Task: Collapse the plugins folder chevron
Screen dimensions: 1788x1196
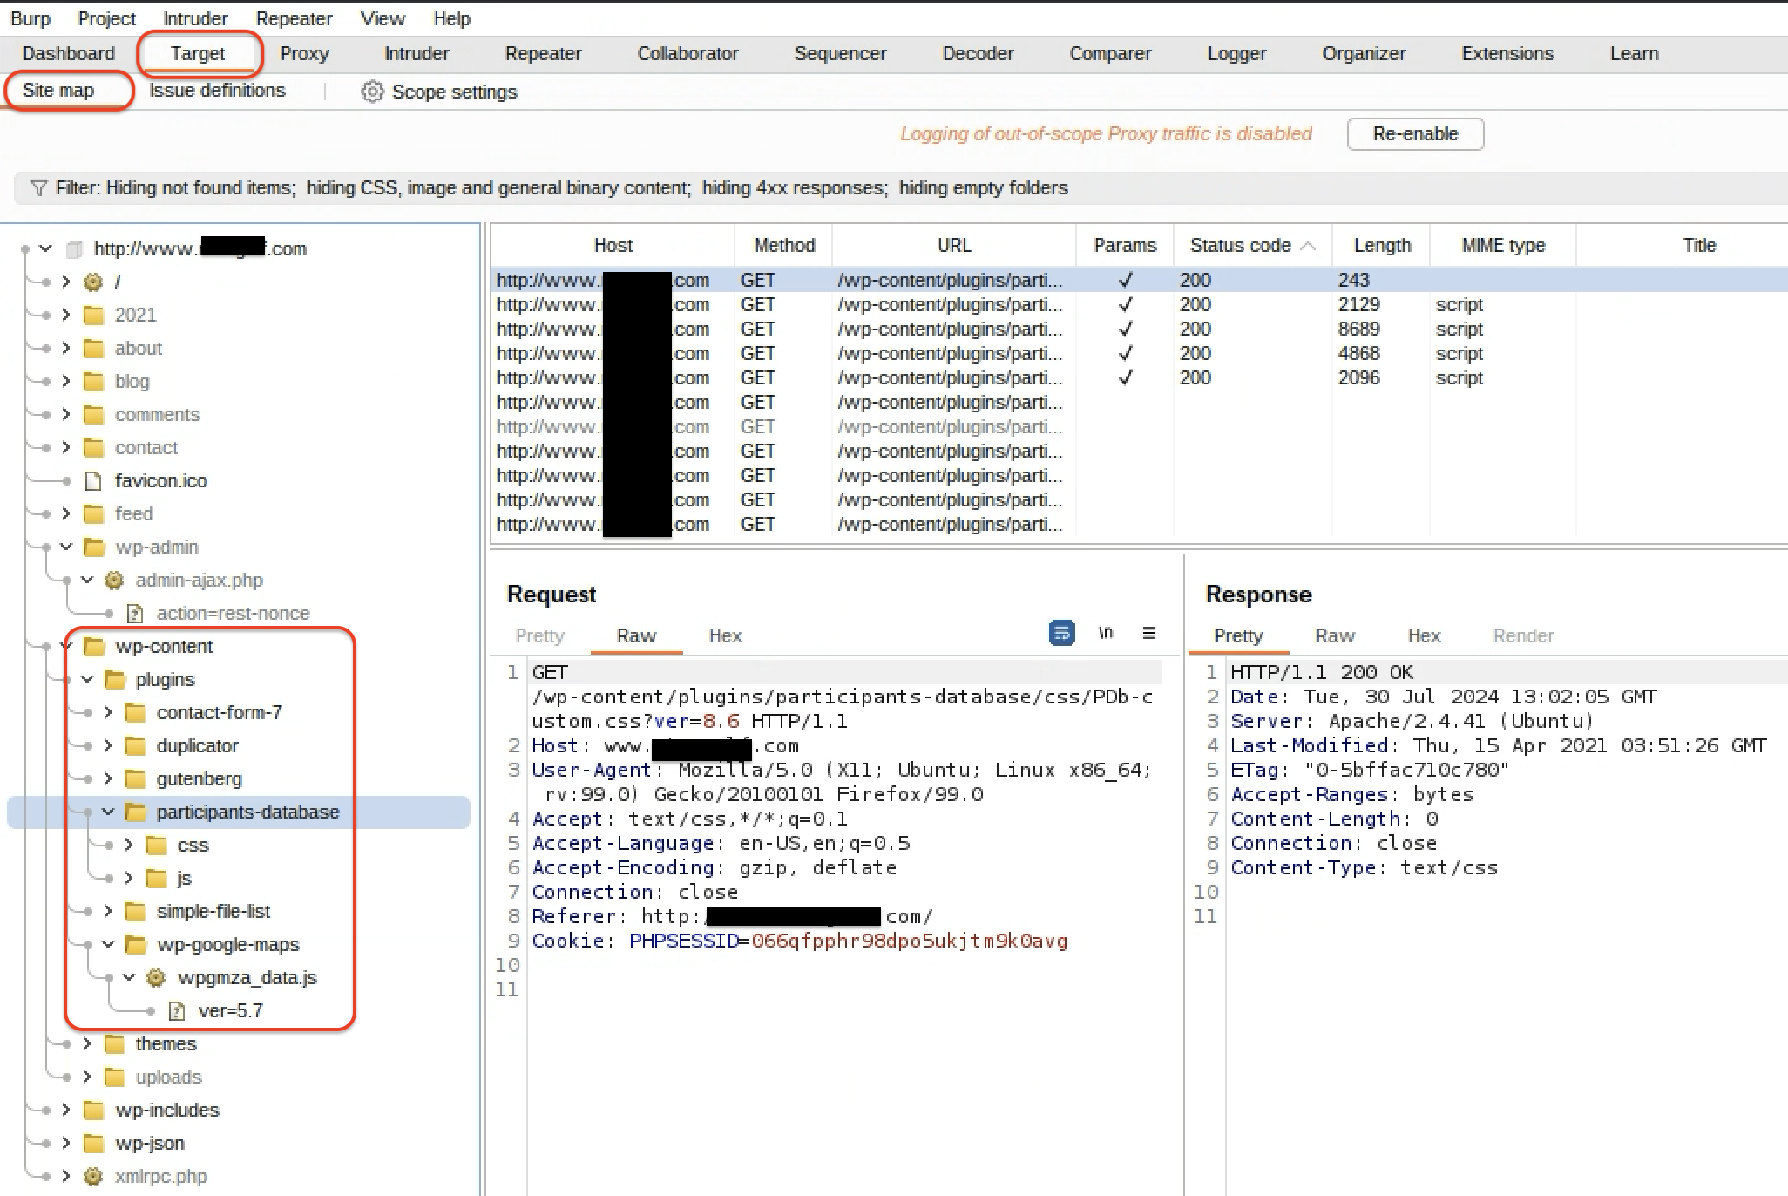Action: [87, 679]
